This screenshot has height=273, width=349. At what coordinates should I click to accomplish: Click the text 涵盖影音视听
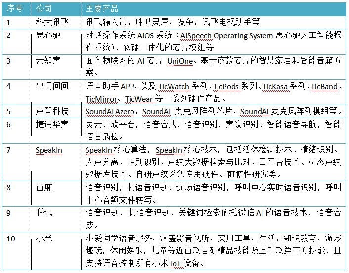[x=184, y=239]
